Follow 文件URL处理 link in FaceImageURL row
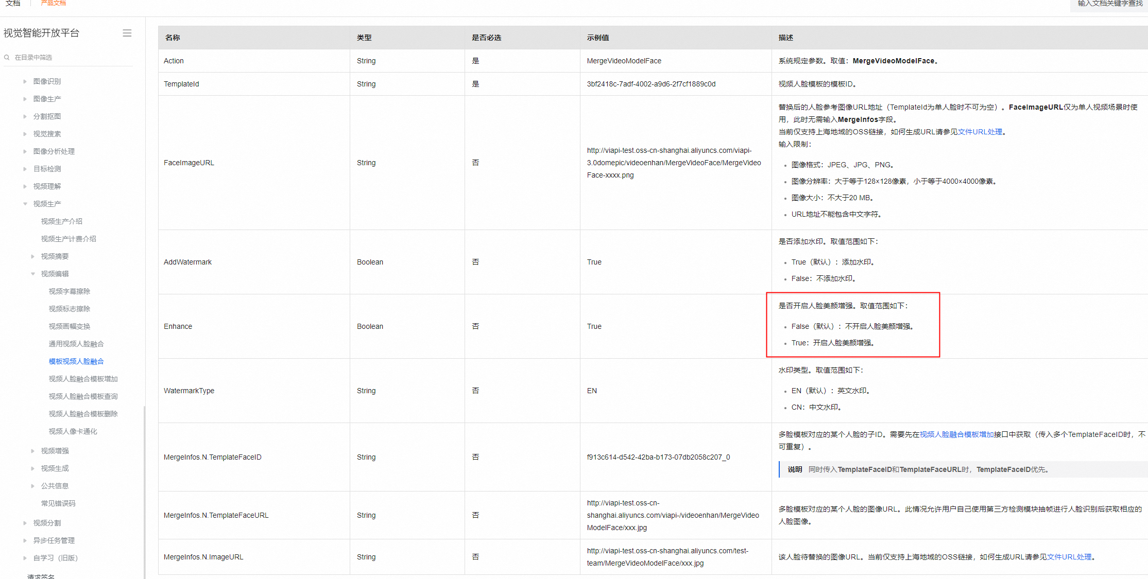 tap(980, 132)
